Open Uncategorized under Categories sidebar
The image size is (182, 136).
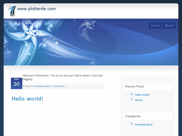coord(144,125)
